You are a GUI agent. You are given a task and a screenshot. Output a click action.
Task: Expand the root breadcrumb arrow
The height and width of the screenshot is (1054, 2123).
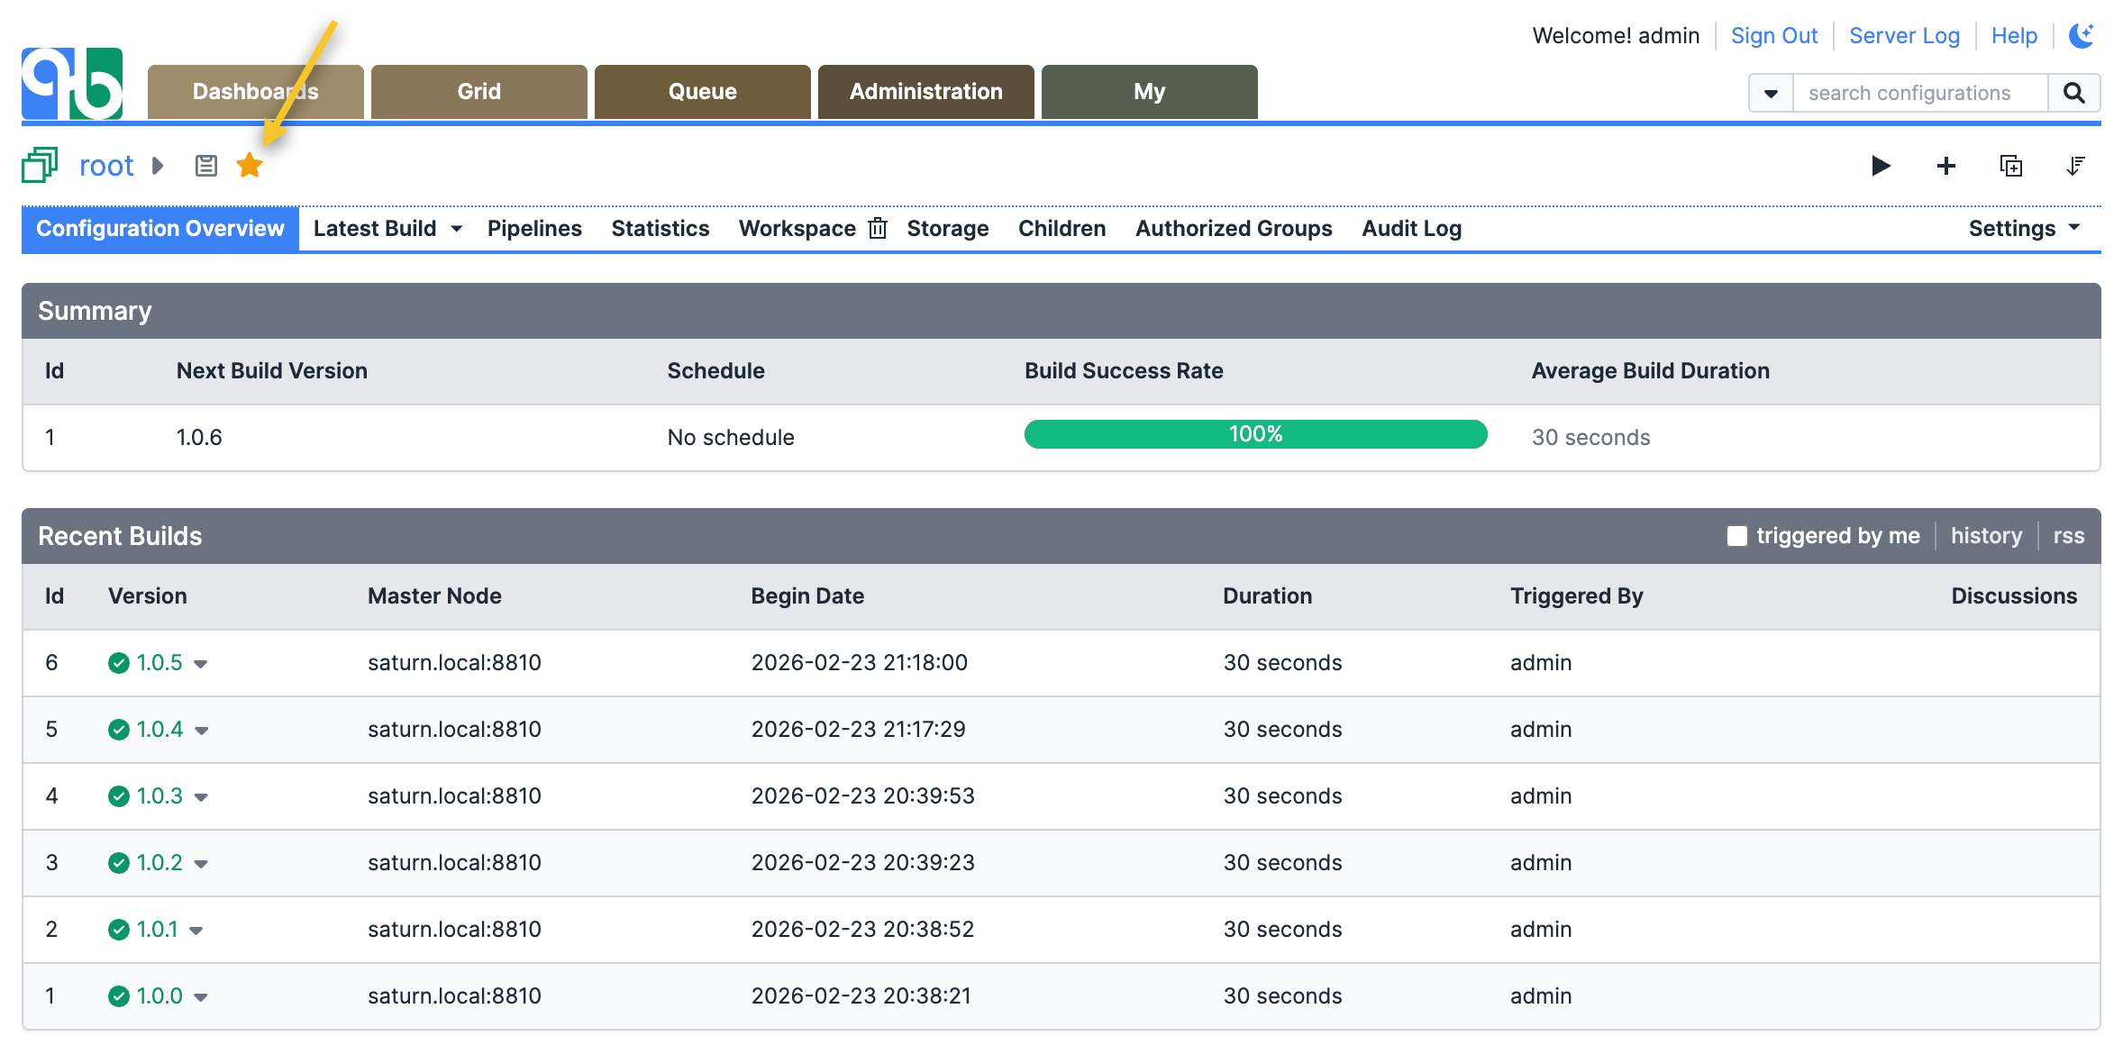159,166
